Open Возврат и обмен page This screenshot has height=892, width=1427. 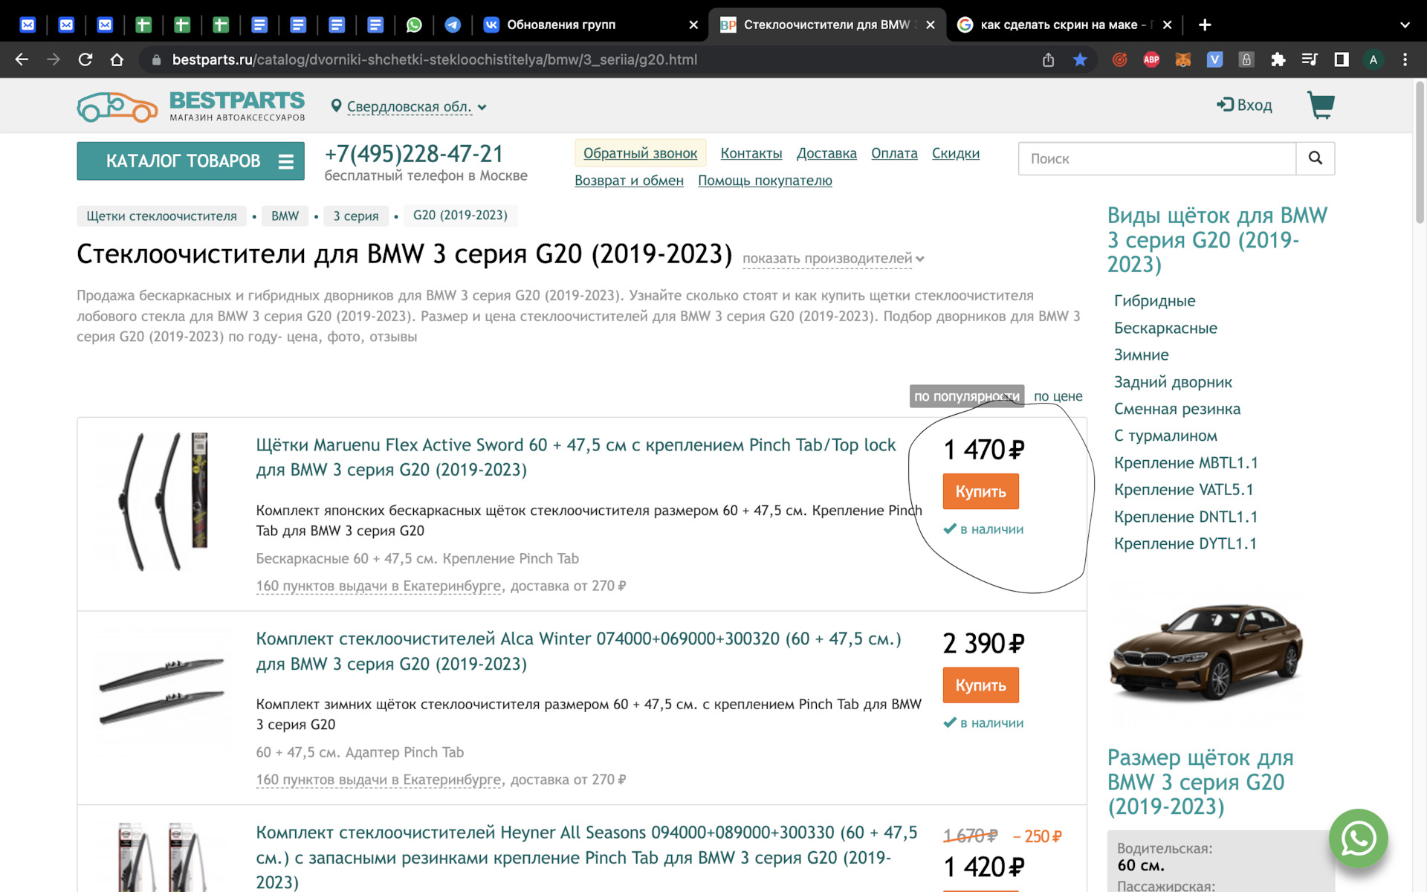[x=629, y=181]
